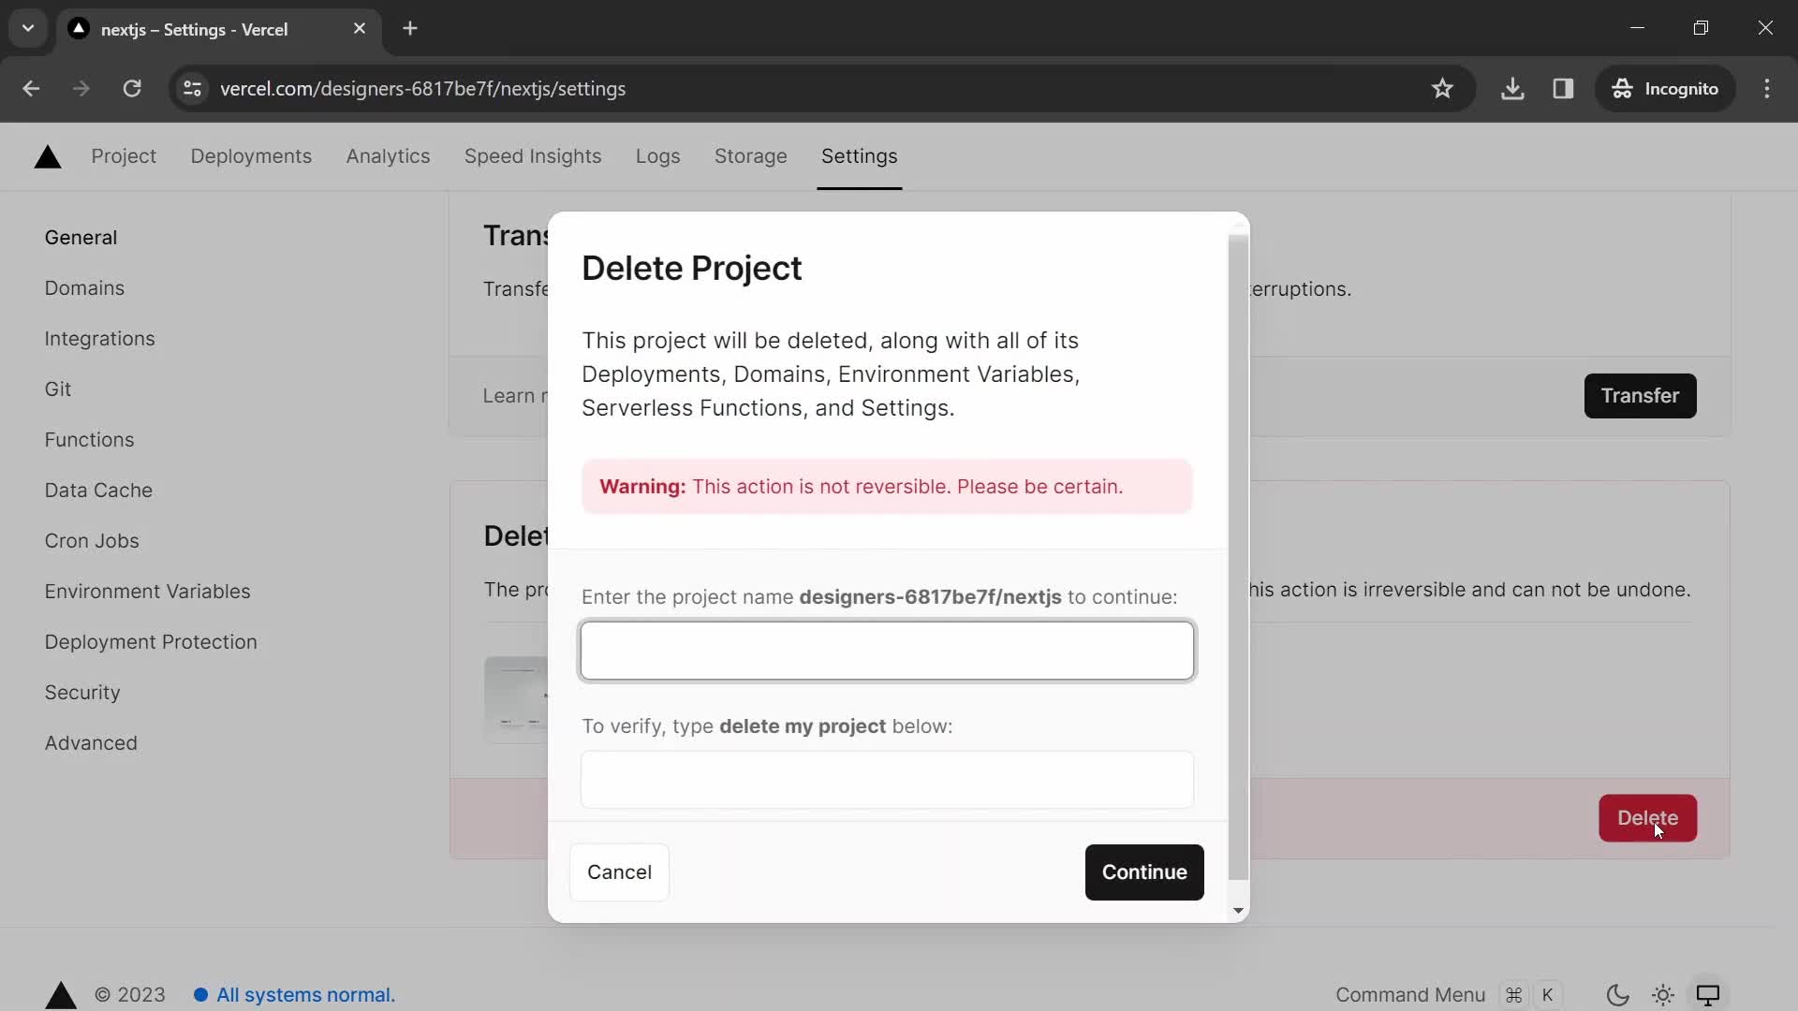1798x1011 pixels.
Task: Click the Analytics navigation icon
Action: click(388, 156)
